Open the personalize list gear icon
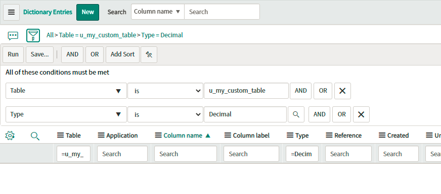Viewport: 441px width, 194px height. [x=10, y=136]
